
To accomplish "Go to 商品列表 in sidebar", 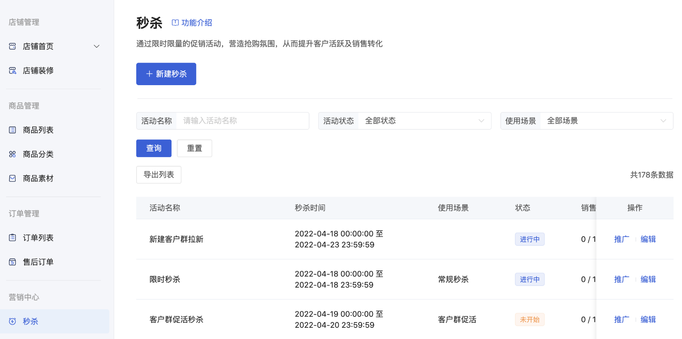I will pos(38,130).
